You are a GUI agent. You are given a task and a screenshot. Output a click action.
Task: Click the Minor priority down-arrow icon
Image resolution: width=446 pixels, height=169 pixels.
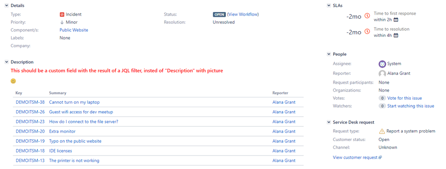pos(62,22)
